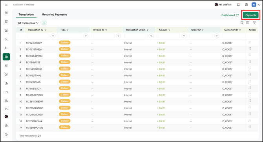Click the filter funnel icon above the table
This screenshot has width=263, height=142.
[254, 23]
